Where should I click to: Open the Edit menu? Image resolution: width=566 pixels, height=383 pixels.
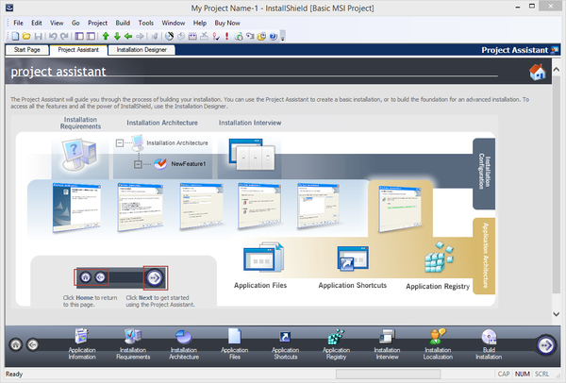(x=37, y=23)
